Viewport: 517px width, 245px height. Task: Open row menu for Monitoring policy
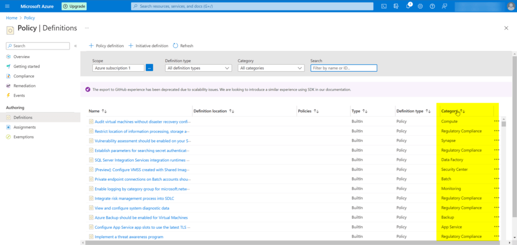tap(497, 188)
